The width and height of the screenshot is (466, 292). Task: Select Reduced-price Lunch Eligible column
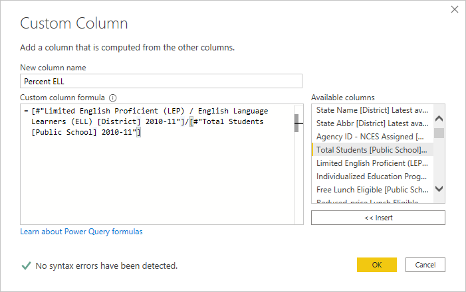(x=372, y=201)
